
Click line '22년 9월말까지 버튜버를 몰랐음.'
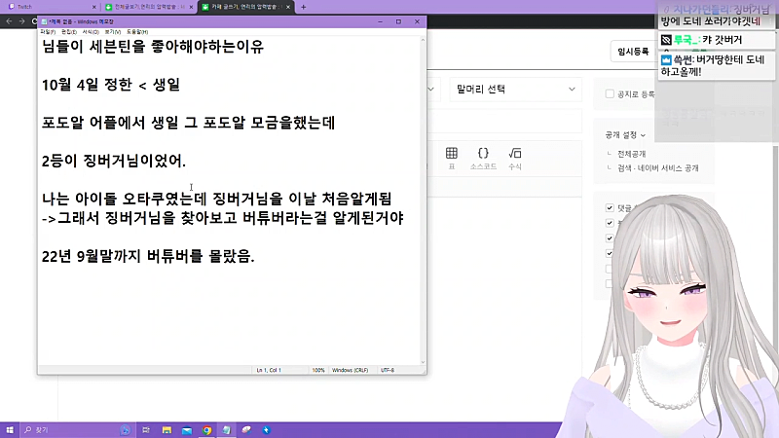click(148, 256)
